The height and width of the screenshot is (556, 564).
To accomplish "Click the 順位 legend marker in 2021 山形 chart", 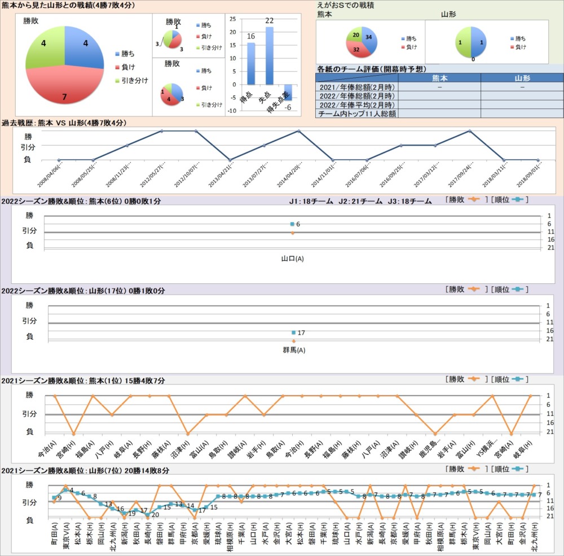I will [x=517, y=469].
